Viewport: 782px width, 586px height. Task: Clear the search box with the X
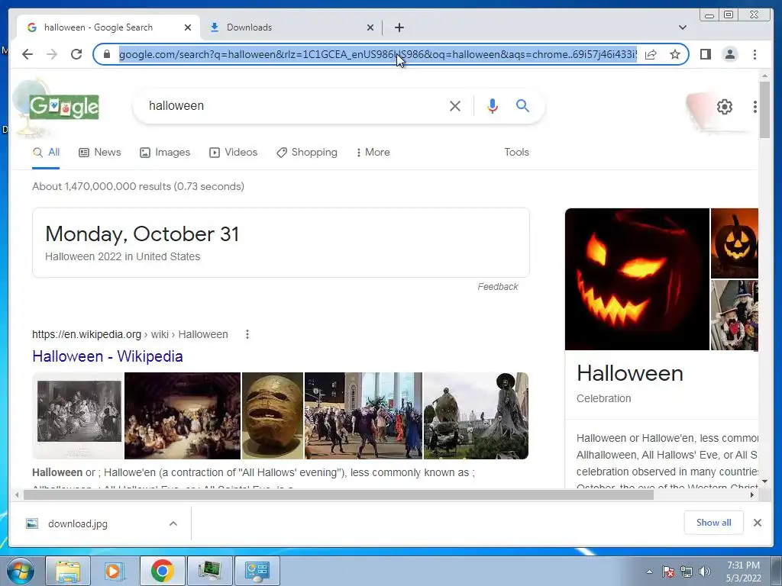point(455,105)
